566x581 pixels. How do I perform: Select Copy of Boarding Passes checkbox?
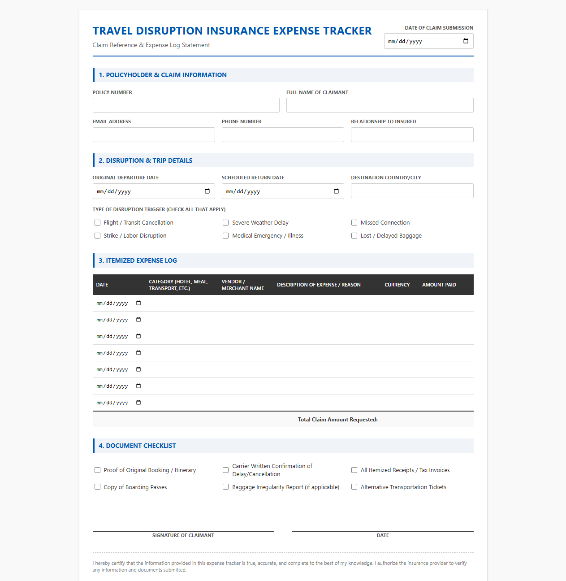pos(97,487)
